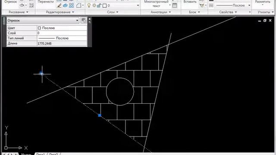The height and width of the screenshot is (155, 276).
Task: Expand the Редактирование panel
Action: [60, 12]
